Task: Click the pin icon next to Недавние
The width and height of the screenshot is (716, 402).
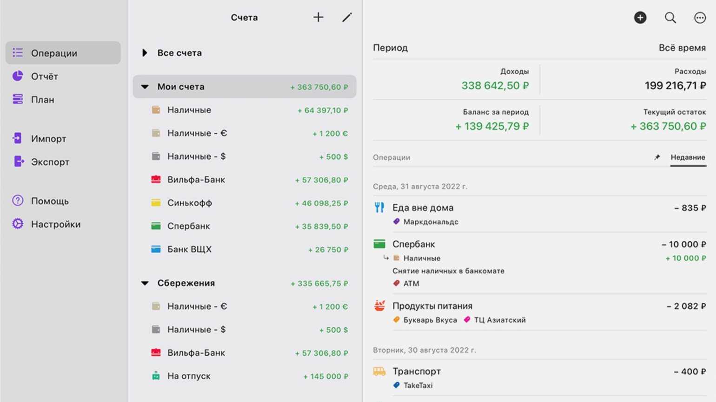Action: (x=657, y=157)
